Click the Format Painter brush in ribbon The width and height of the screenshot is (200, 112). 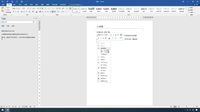point(8,12)
